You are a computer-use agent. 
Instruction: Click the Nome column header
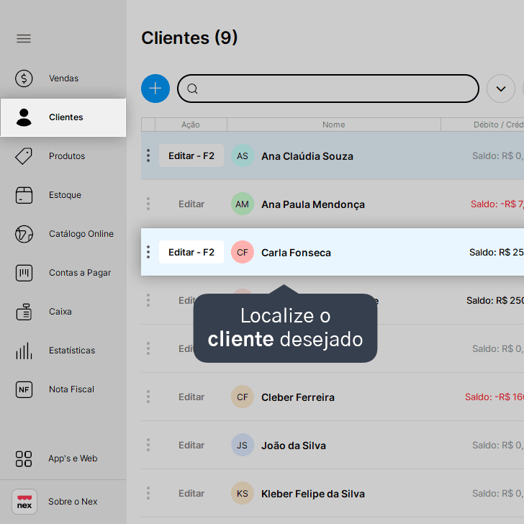(x=333, y=125)
